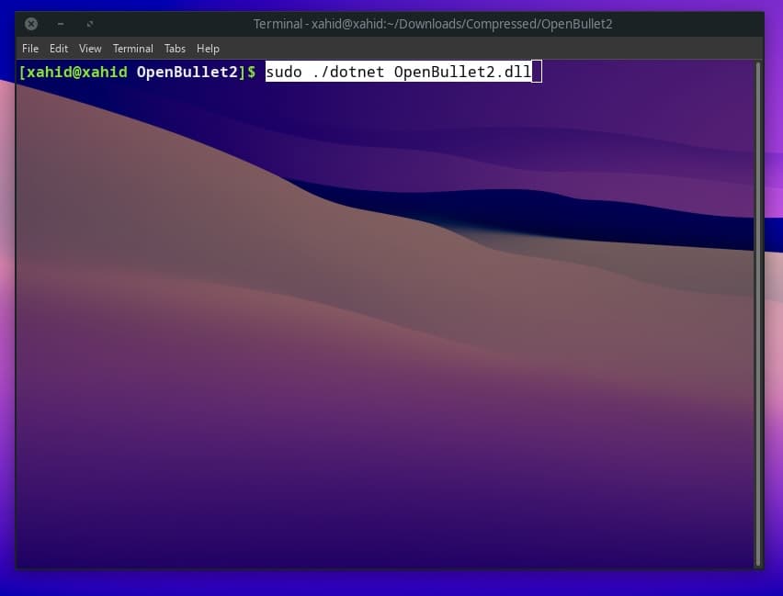Click the '[xahid@xahid OpenBullet2]$' shell prompt

pyautogui.click(x=137, y=72)
